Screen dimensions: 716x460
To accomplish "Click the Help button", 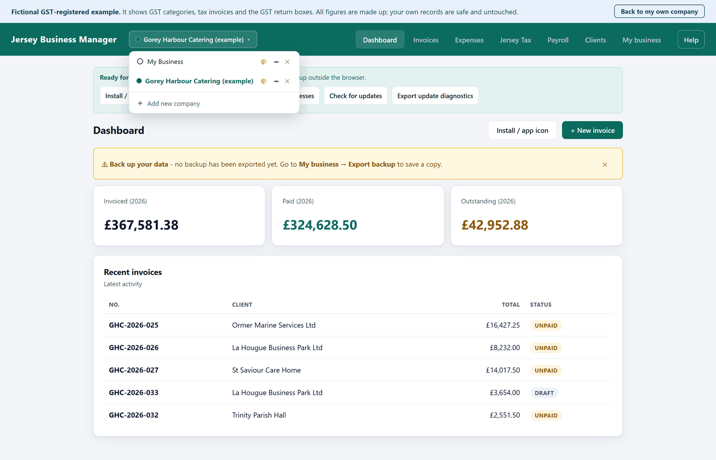I will tap(691, 39).
